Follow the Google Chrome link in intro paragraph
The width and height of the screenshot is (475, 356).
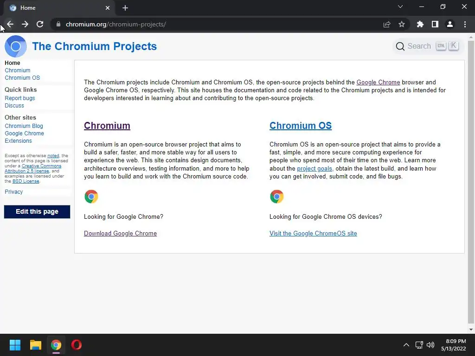tap(378, 83)
